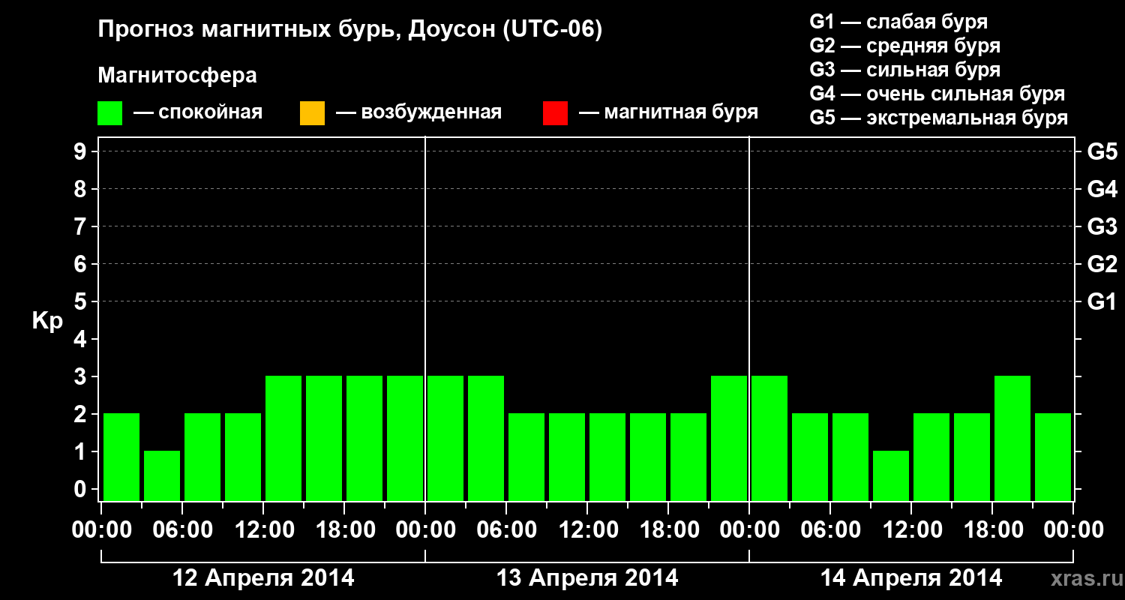
Task: Click the orange 'возбужденная' legend swatch
Action: [x=312, y=113]
